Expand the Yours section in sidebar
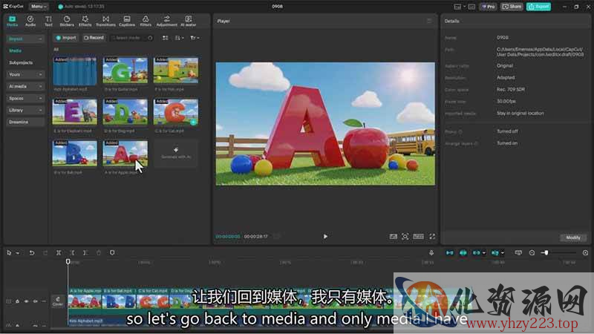594x334 pixels. click(26, 74)
